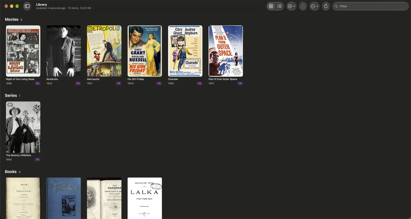Click the Metropolis year 1927 text
Viewport: 411px width, 219px height.
click(90, 84)
